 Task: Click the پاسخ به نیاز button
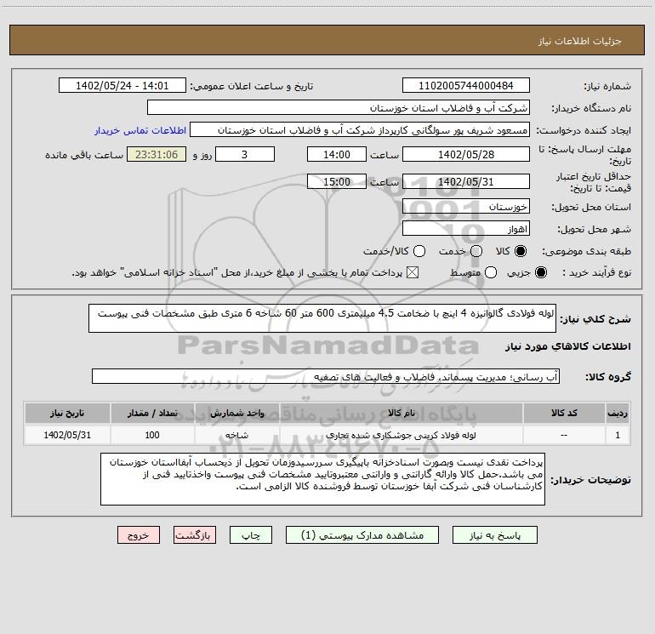tap(494, 535)
